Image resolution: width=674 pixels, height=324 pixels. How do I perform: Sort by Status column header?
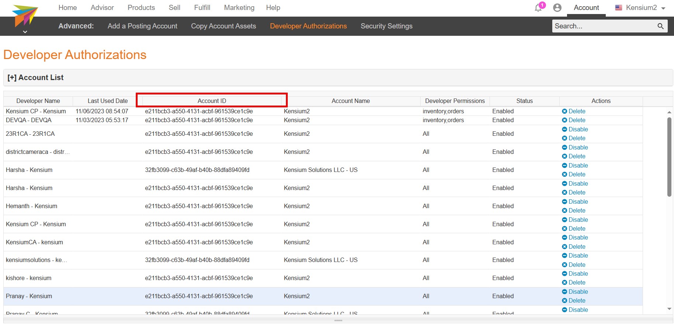(x=525, y=101)
